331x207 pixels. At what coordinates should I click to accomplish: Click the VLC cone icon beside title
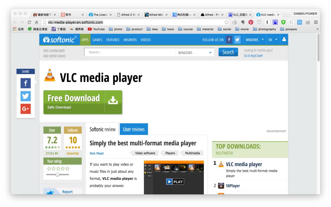[50, 75]
